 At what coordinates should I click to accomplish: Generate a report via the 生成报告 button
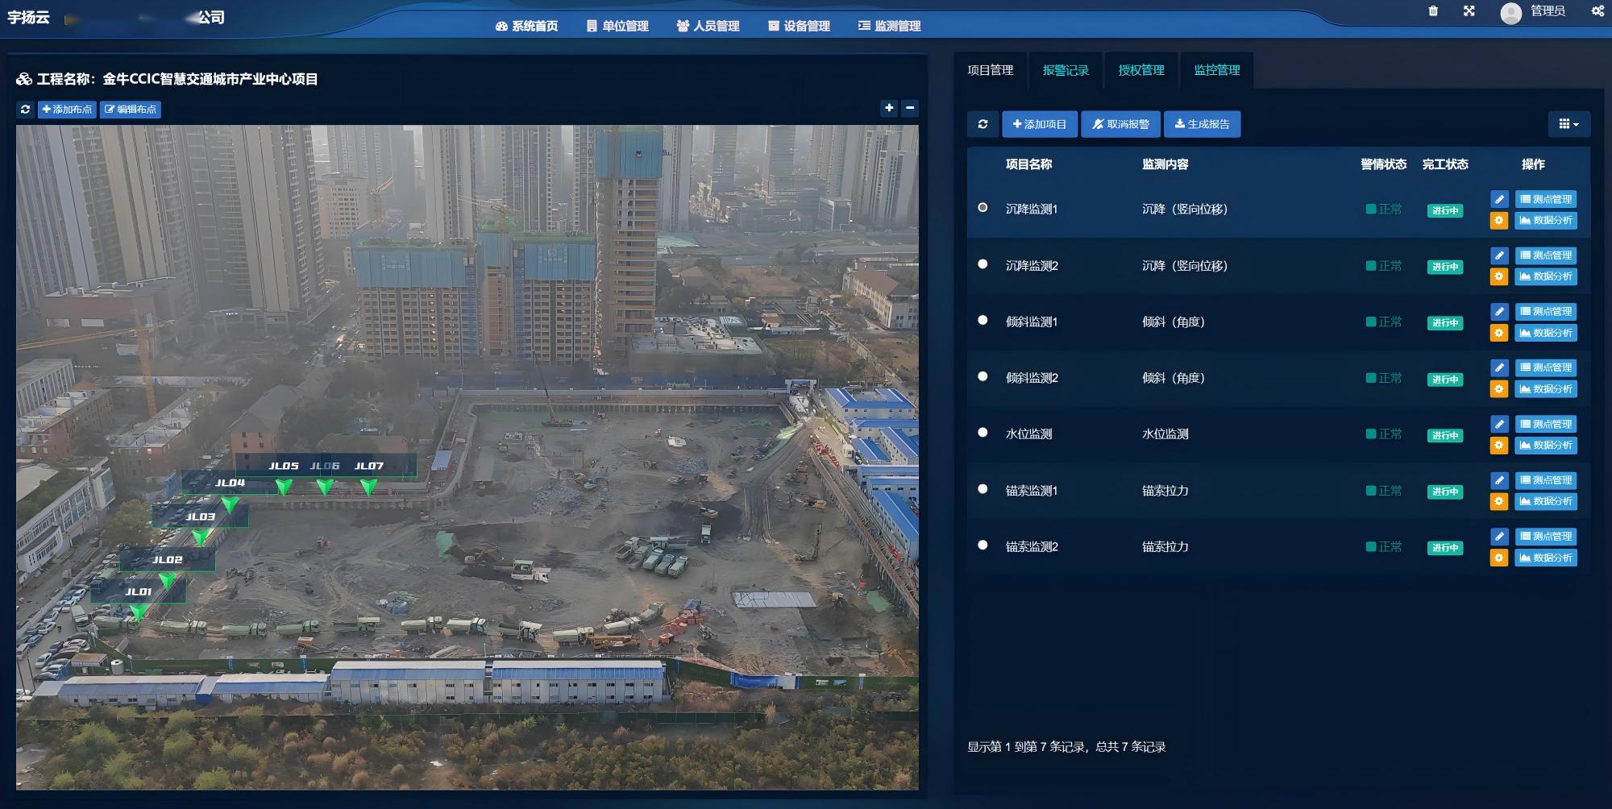[x=1202, y=123]
